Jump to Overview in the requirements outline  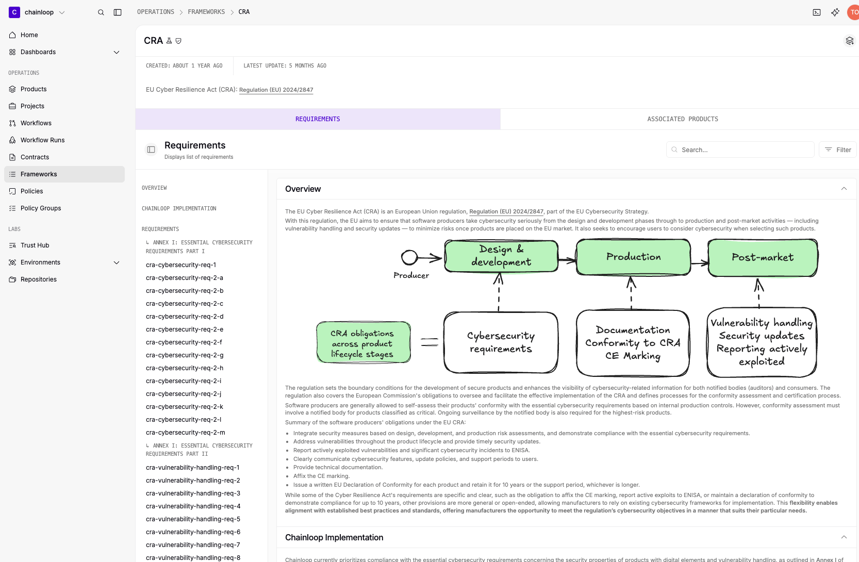154,188
